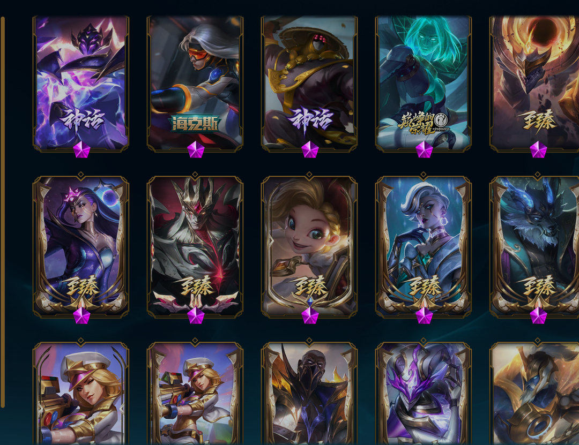Open the blue wolf 至臻 skin card

click(535, 246)
